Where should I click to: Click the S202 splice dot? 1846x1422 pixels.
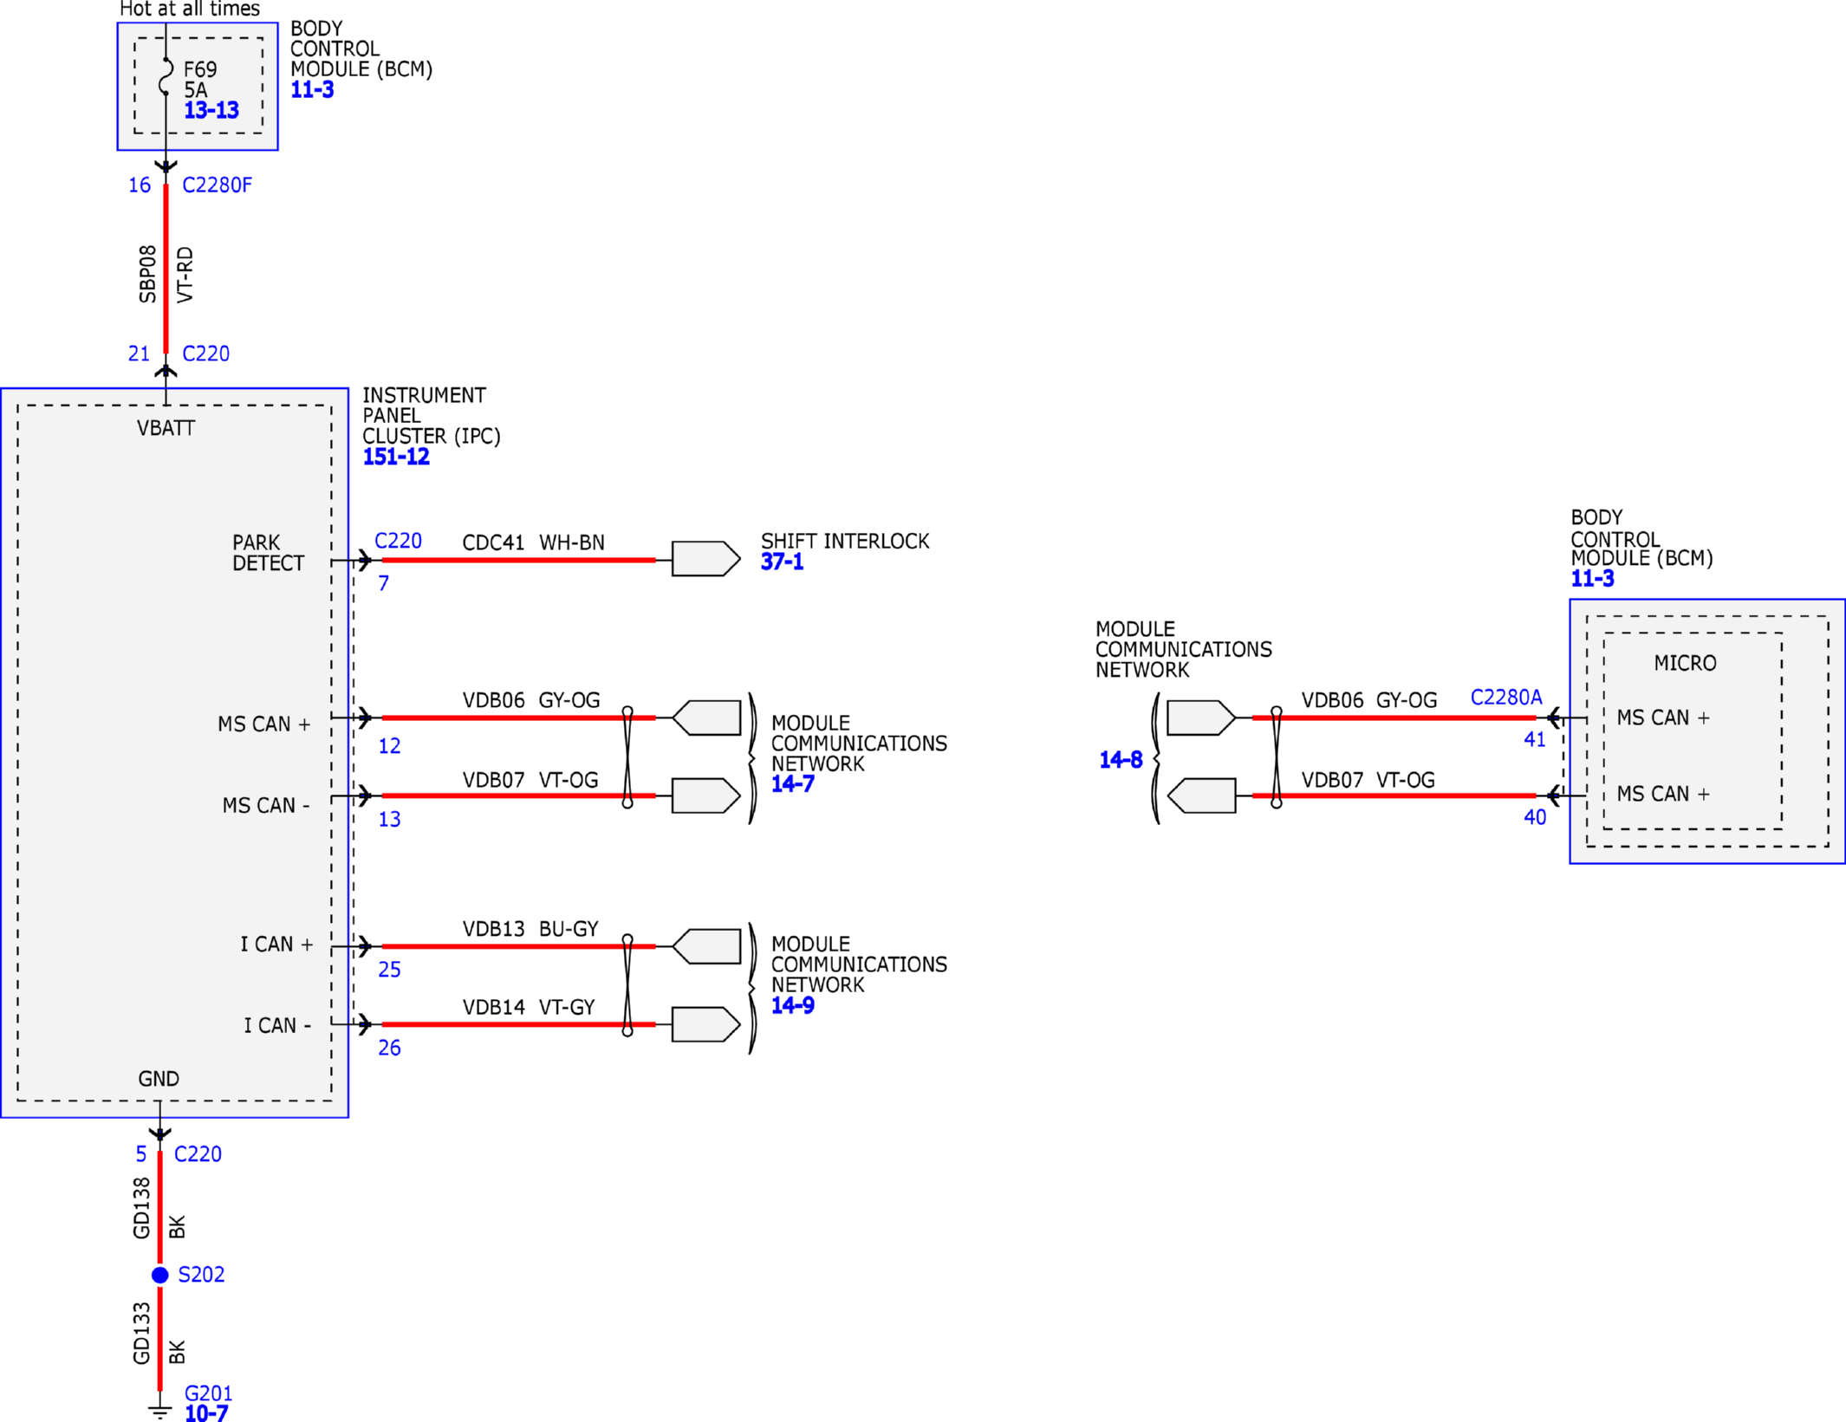click(159, 1275)
